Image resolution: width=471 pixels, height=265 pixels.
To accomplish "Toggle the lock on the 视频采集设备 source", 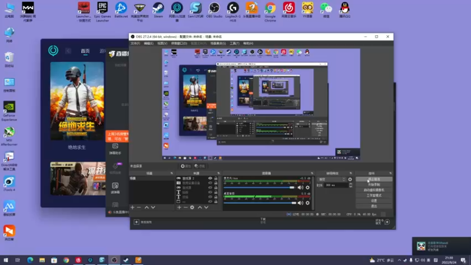I will [215, 183].
